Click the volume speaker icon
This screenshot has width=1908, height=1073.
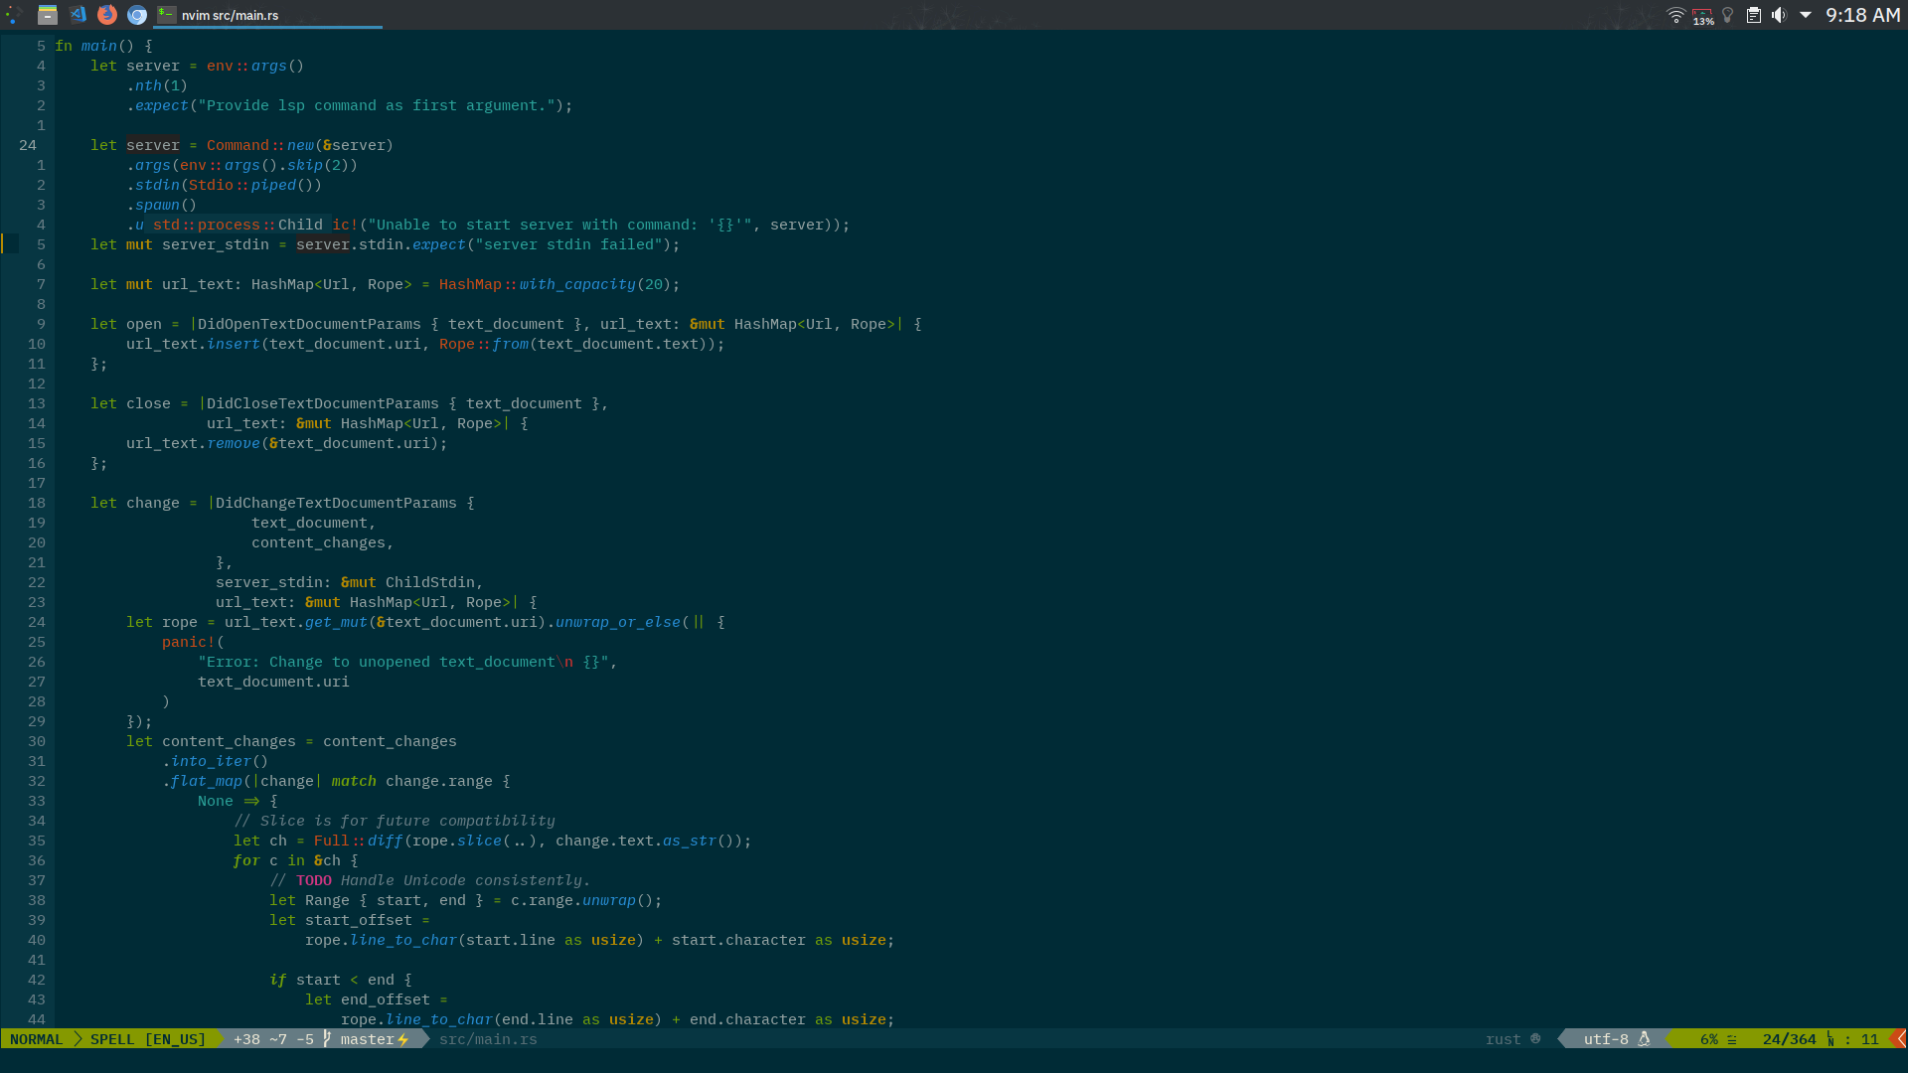(1779, 15)
